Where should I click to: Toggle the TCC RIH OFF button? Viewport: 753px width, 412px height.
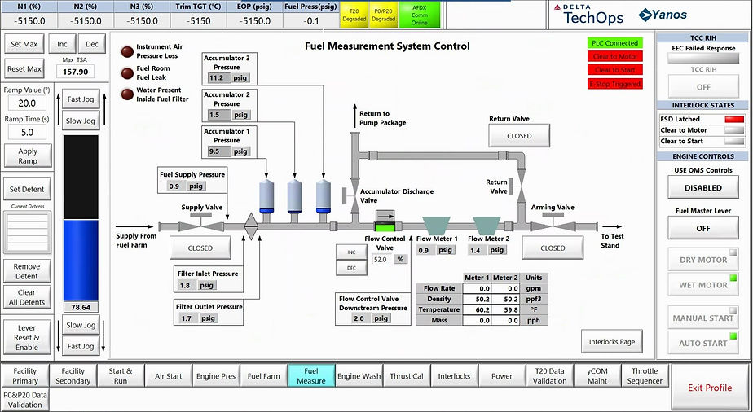click(x=703, y=87)
